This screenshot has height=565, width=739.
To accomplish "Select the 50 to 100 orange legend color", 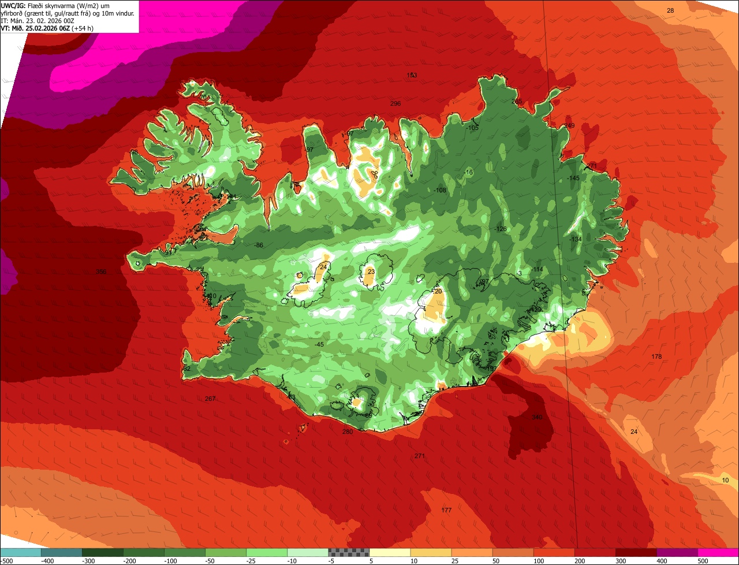I will [x=513, y=552].
